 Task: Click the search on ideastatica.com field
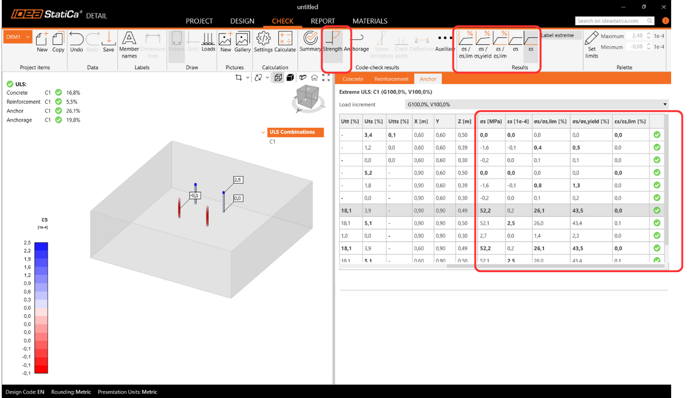(611, 21)
